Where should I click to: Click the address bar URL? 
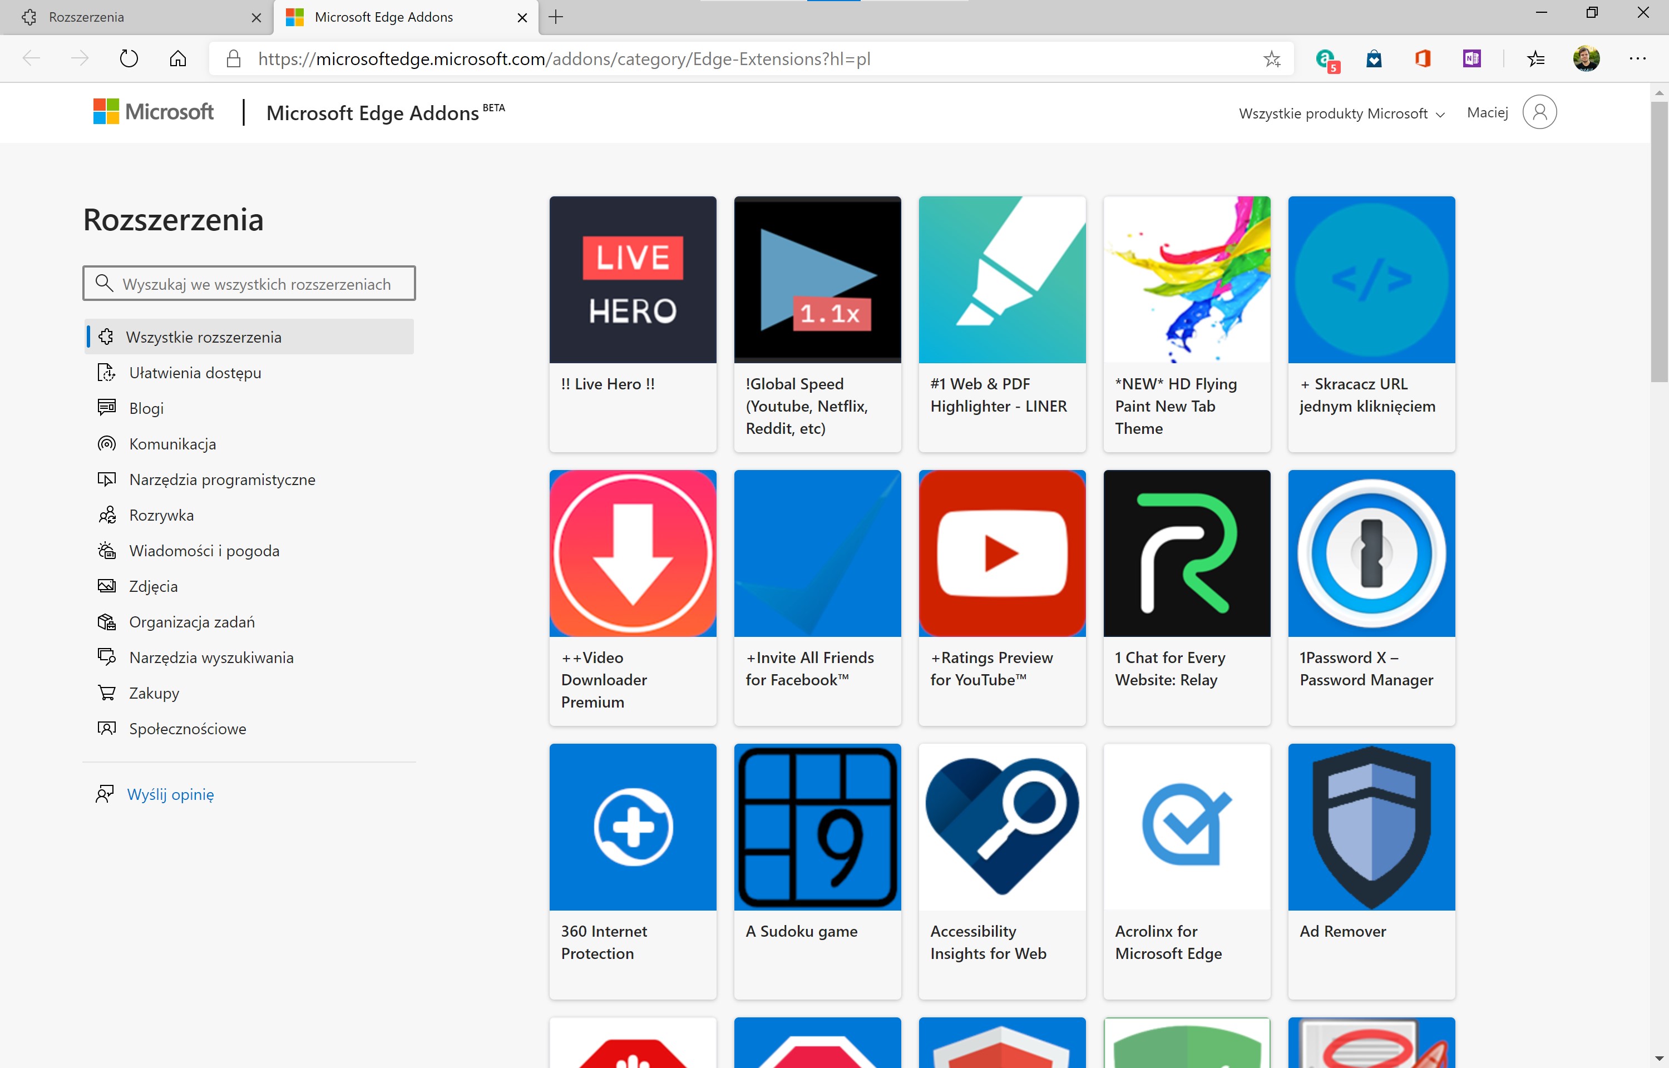click(565, 59)
